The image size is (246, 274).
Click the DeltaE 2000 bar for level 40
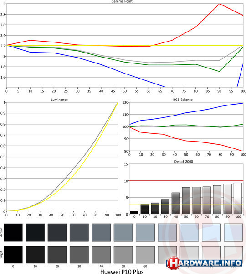coord(176,203)
